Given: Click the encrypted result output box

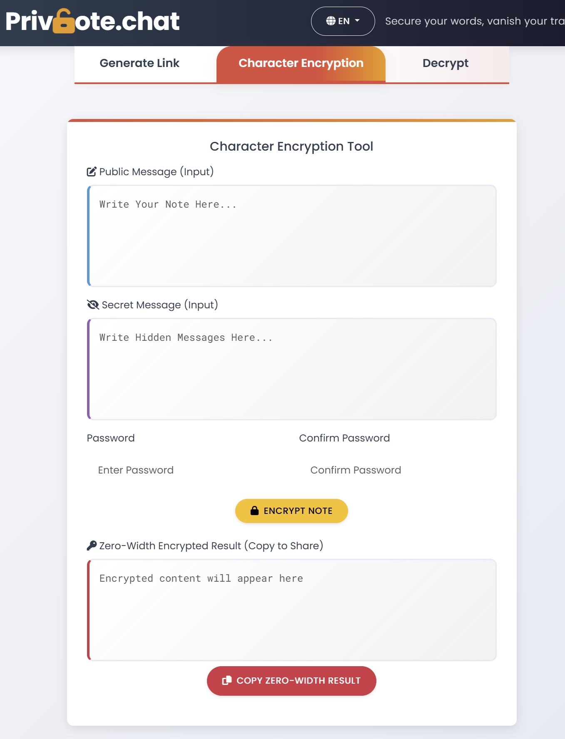Looking at the screenshot, I should coord(292,610).
